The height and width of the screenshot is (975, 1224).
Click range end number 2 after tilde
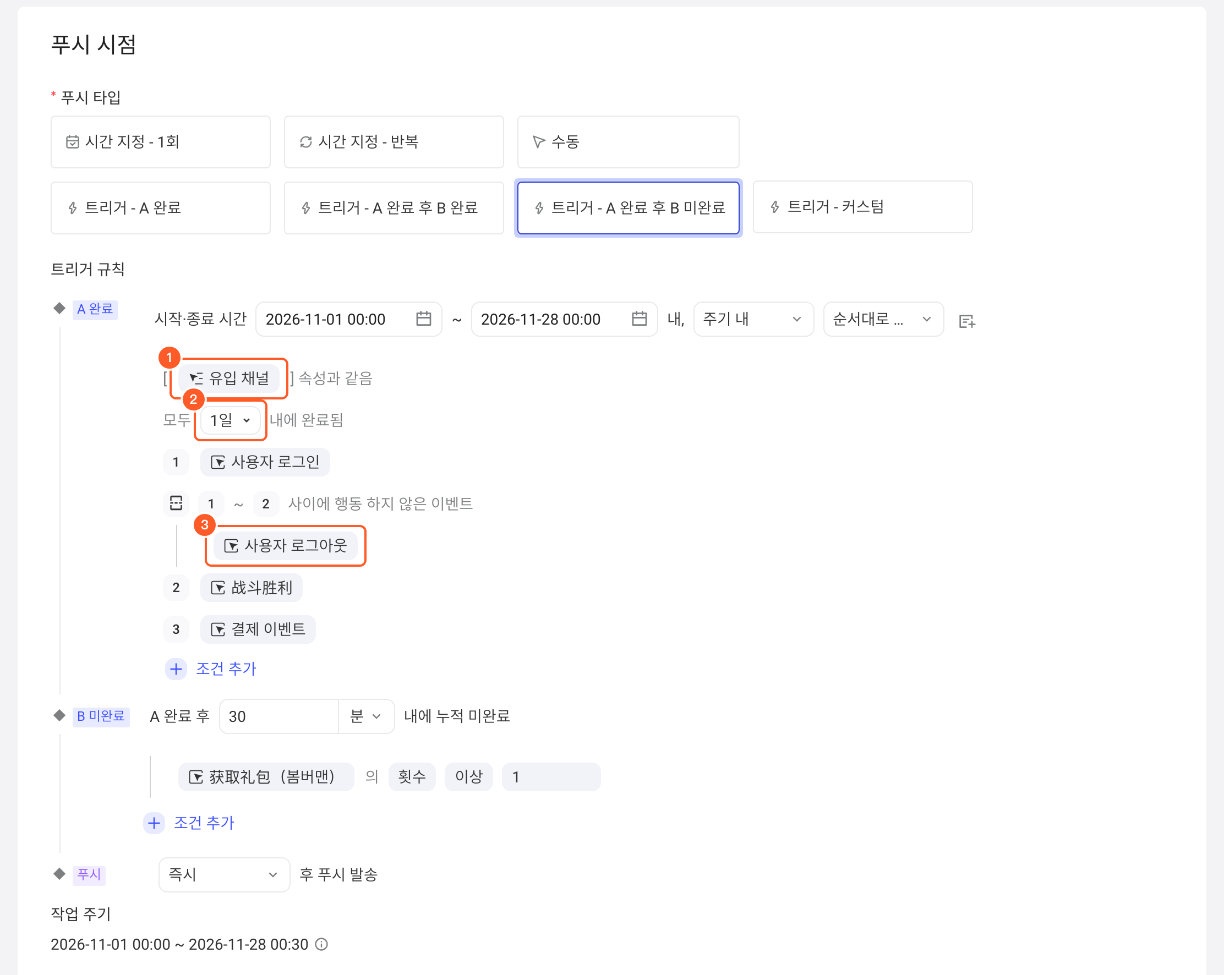tap(266, 504)
